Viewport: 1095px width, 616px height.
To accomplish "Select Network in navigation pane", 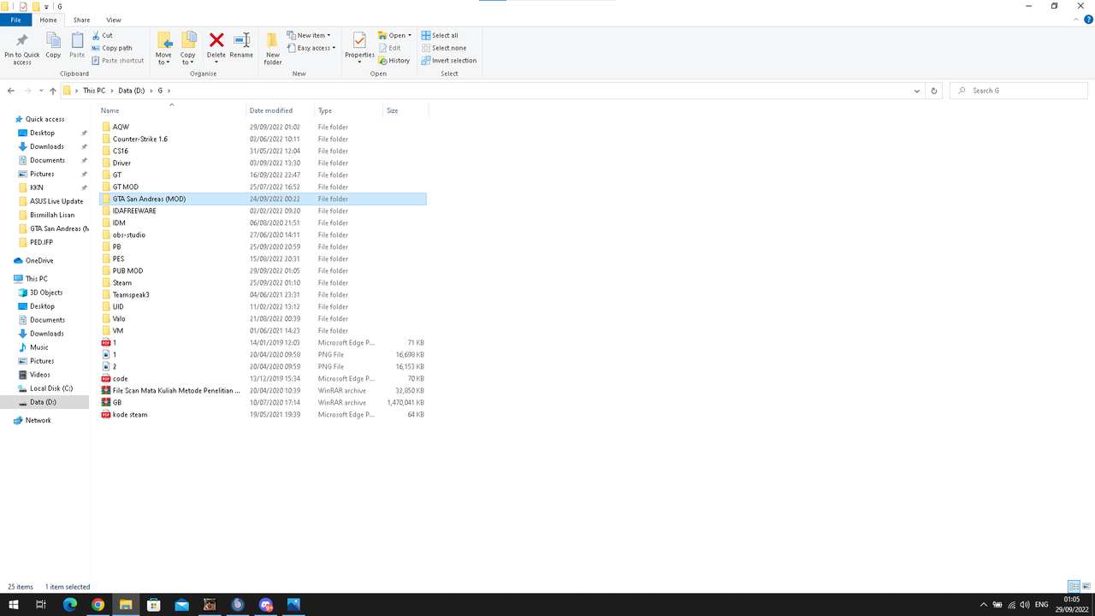I will pos(38,420).
